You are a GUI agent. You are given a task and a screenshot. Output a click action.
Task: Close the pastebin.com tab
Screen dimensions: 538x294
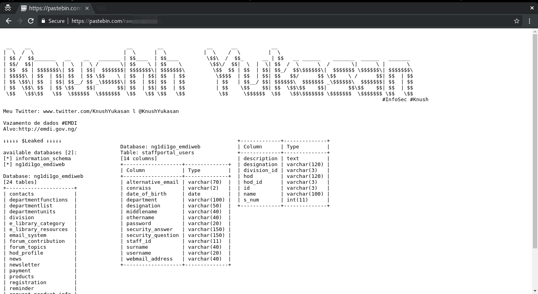(x=87, y=7)
